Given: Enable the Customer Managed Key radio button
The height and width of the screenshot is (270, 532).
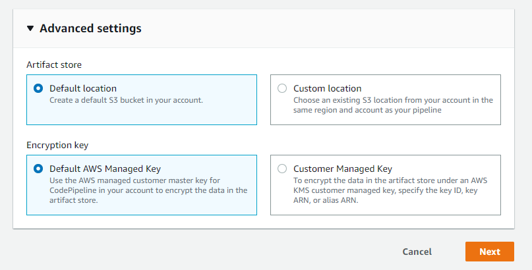Looking at the screenshot, I should pyautogui.click(x=282, y=169).
